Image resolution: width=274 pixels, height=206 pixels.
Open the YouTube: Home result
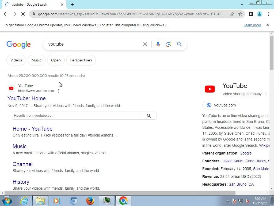pyautogui.click(x=26, y=98)
